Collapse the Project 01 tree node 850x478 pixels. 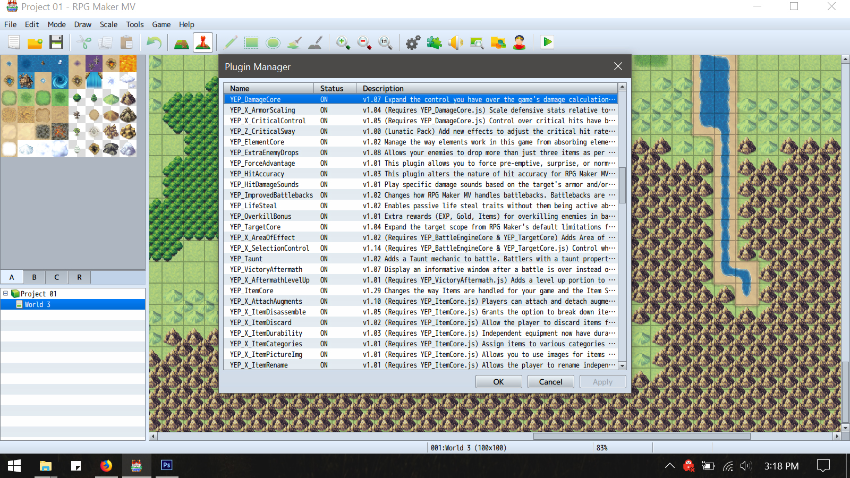tap(5, 293)
